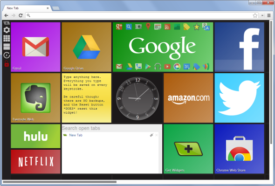Viewport: 275px width, 186px height.
Task: Open the Google Drive tile
Action: pos(87,47)
